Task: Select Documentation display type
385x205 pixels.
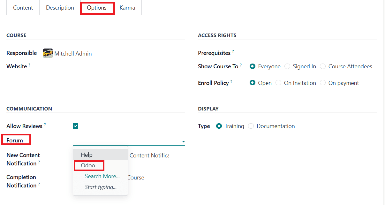Action: coord(251,126)
